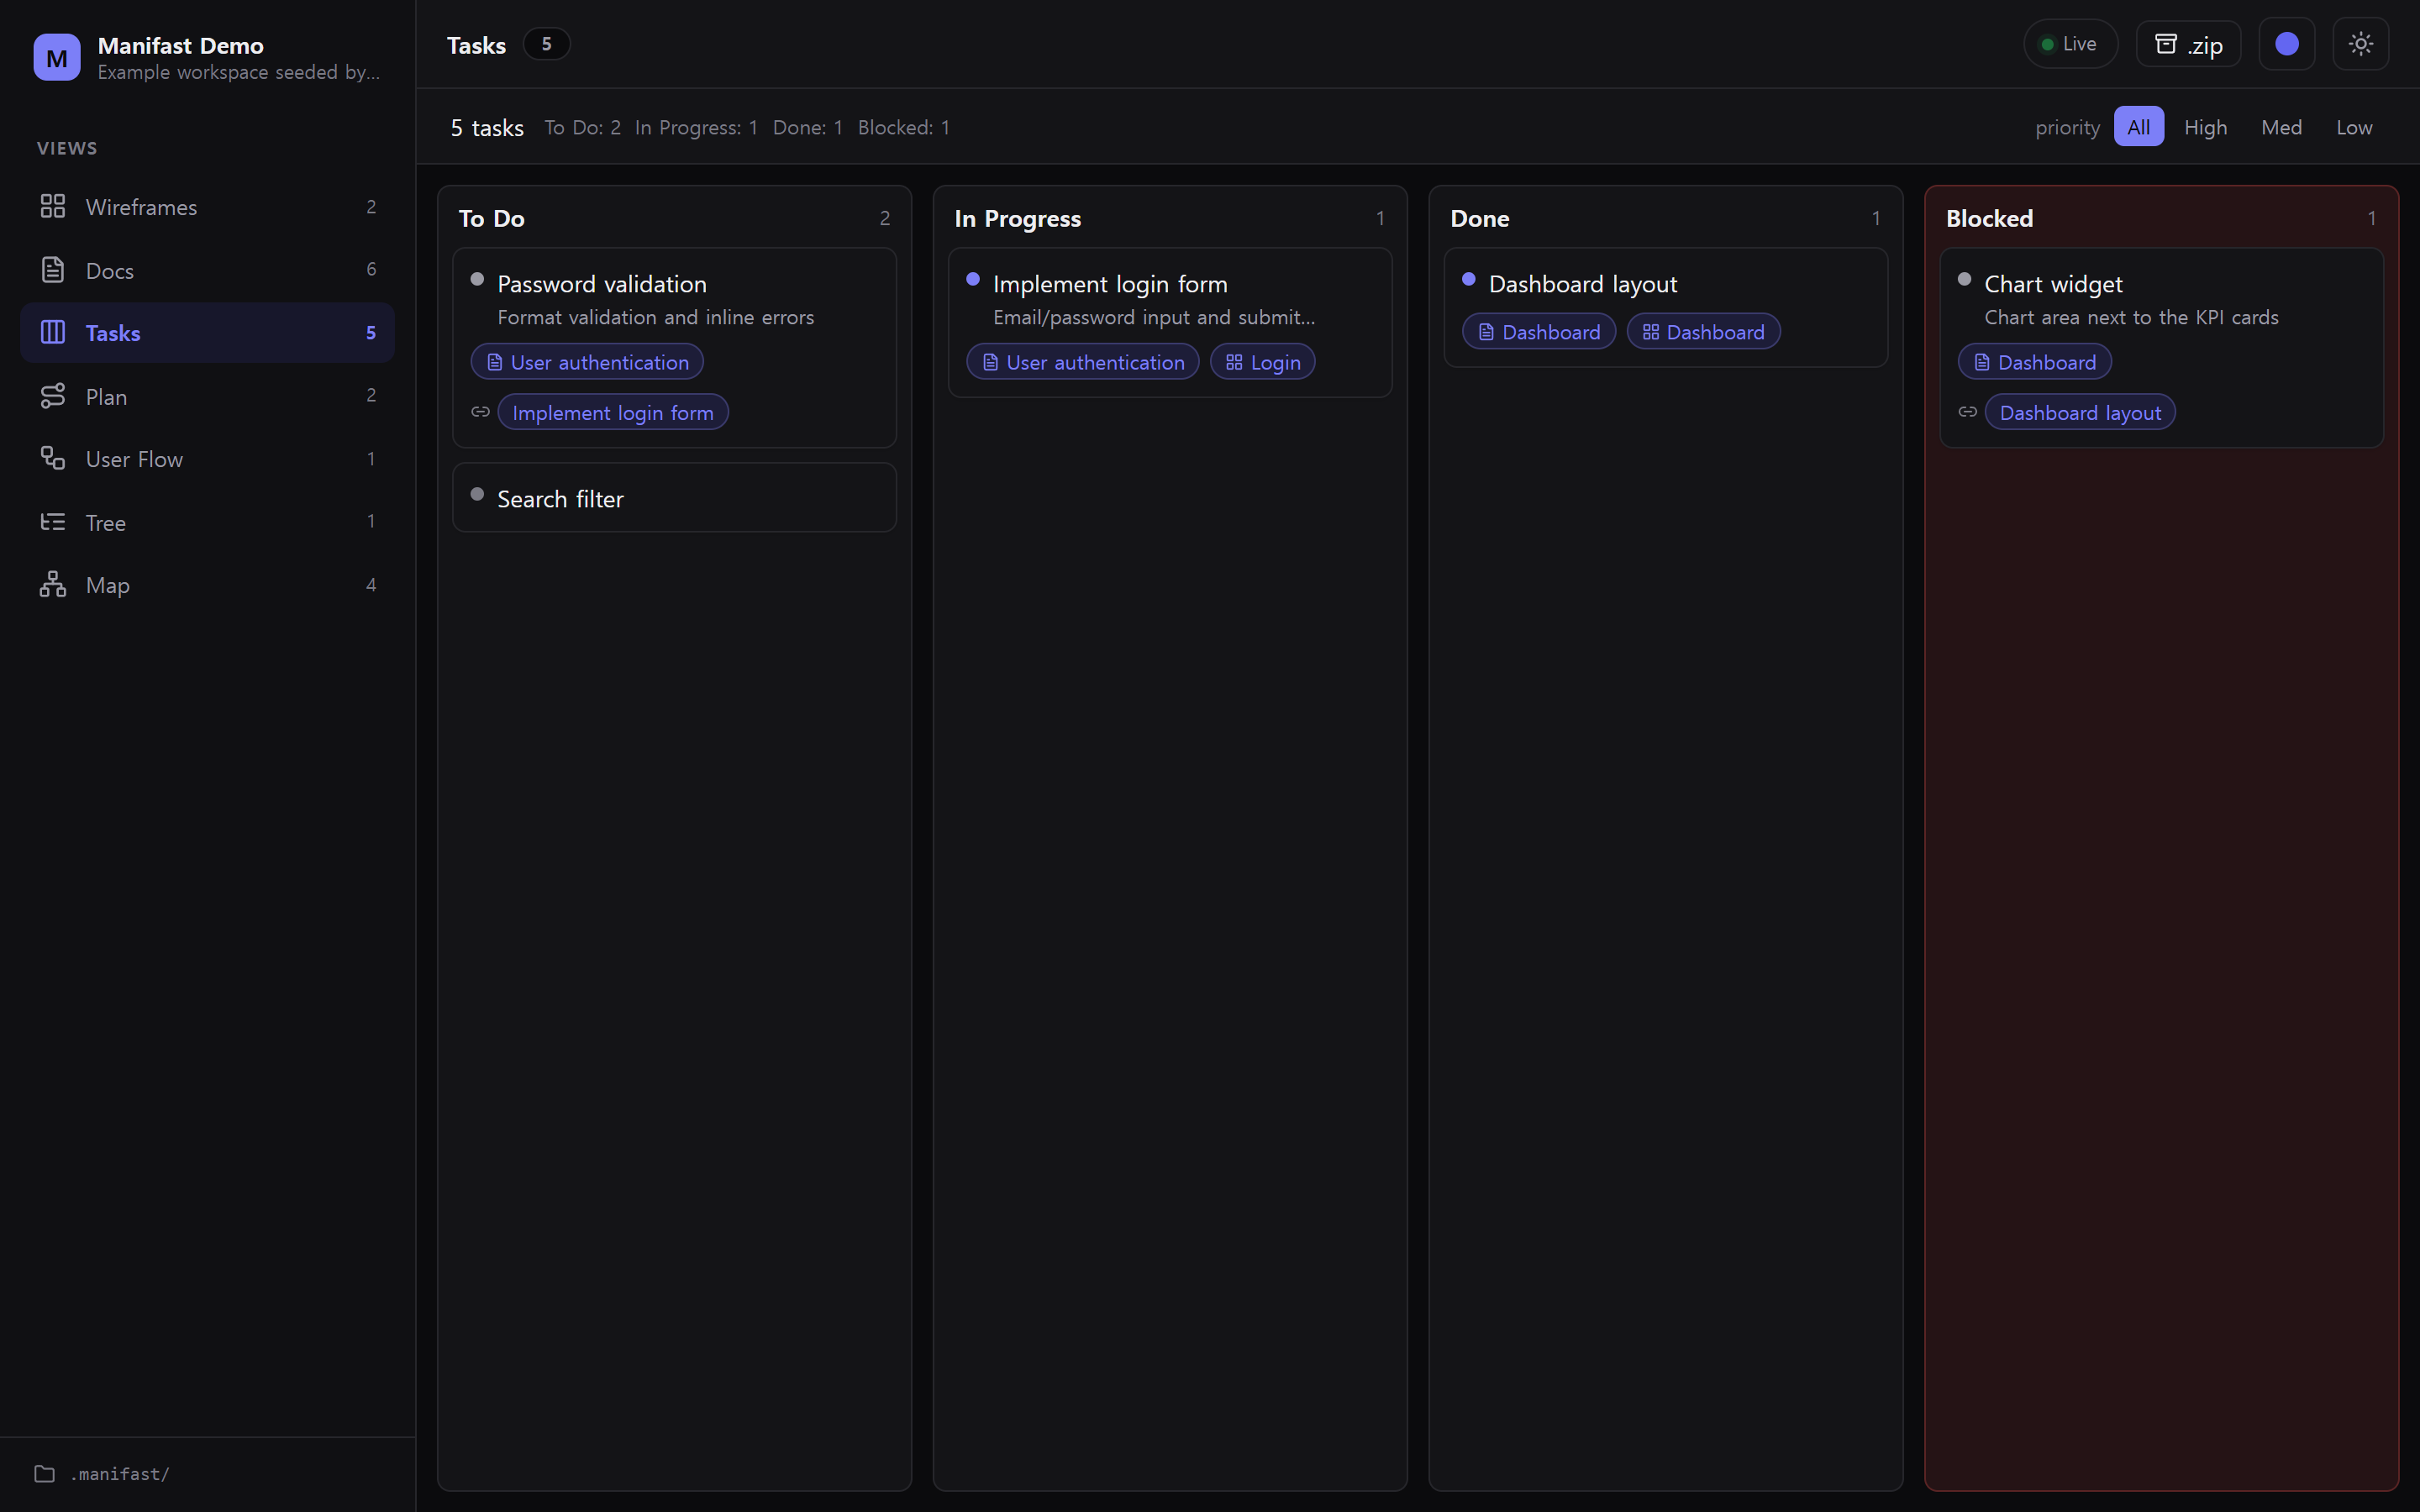The height and width of the screenshot is (1512, 2420).
Task: Open the Dashboard doc chip on Dashboard layout card
Action: coord(1539,332)
